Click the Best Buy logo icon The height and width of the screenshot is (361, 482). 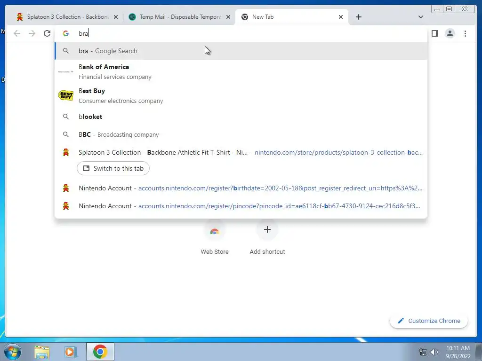66,95
